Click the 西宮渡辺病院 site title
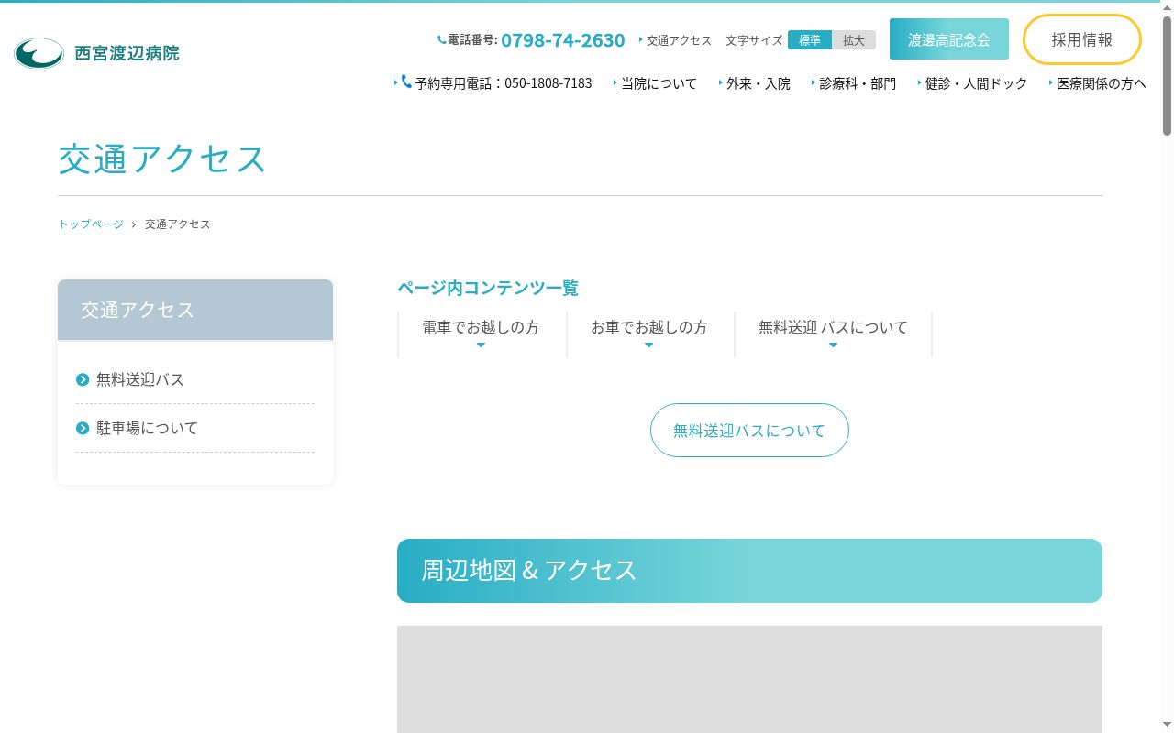Image resolution: width=1174 pixels, height=733 pixels. 127,53
